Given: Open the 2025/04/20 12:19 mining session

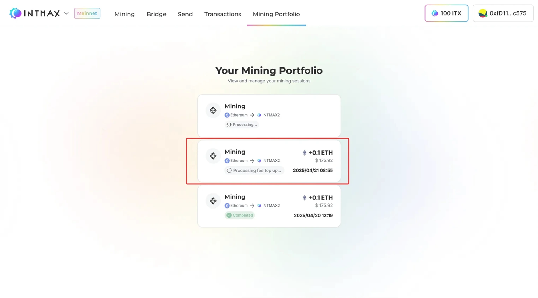Looking at the screenshot, I should pos(313,215).
